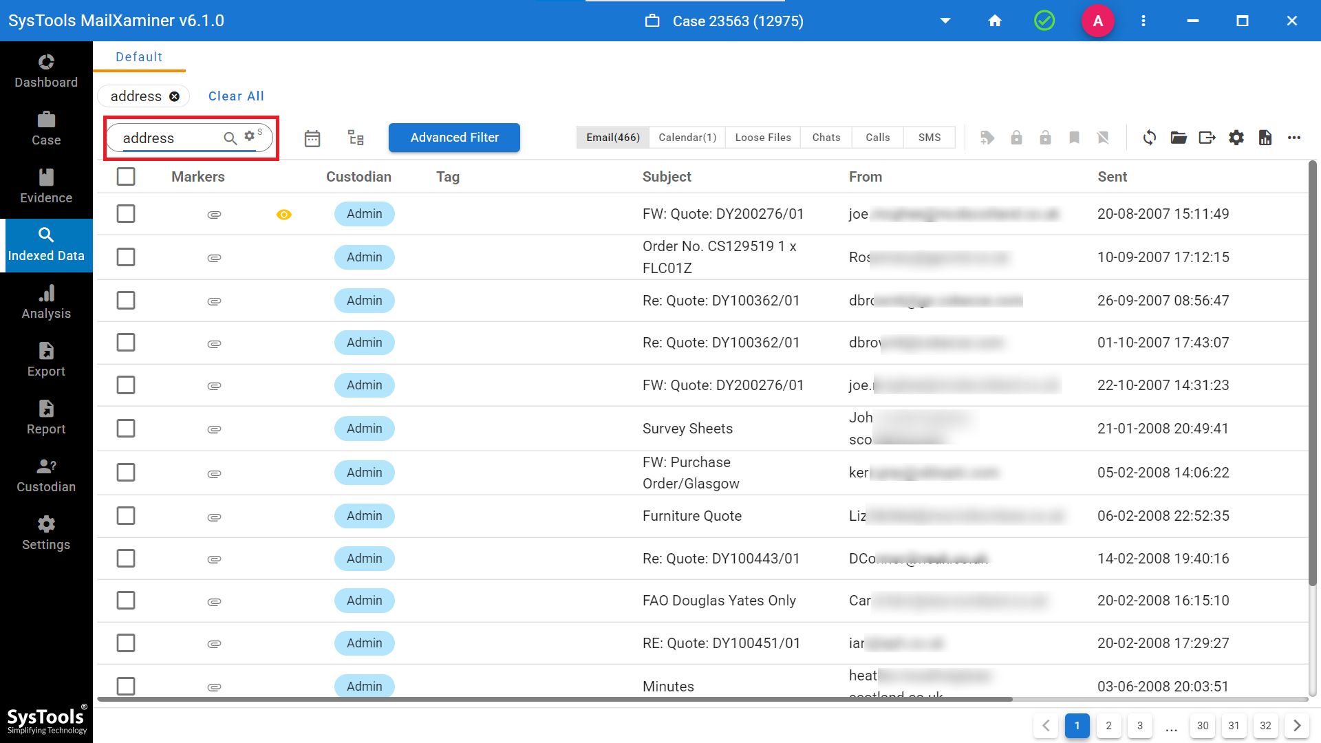Toggle the select-all header checkbox
This screenshot has width=1321, height=743.
click(126, 177)
